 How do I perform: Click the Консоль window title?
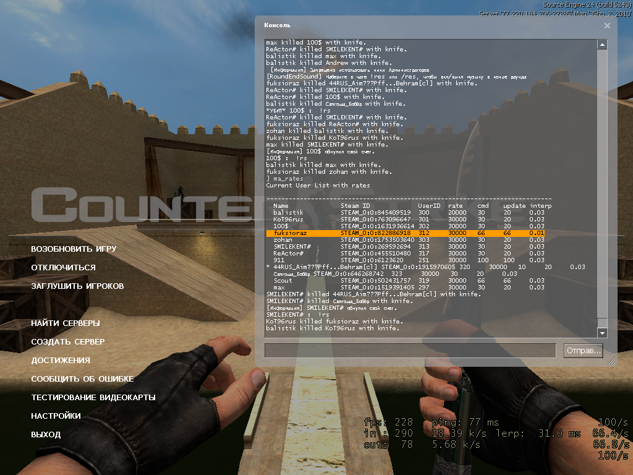[278, 25]
